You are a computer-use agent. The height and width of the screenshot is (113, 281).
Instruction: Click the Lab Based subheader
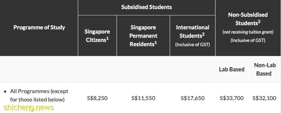(232, 69)
